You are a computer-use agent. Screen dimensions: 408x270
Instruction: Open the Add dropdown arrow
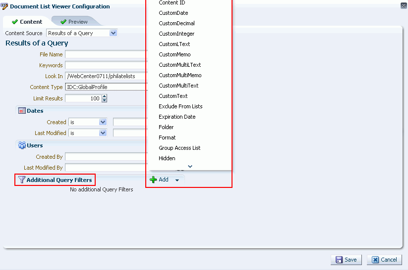(x=177, y=180)
